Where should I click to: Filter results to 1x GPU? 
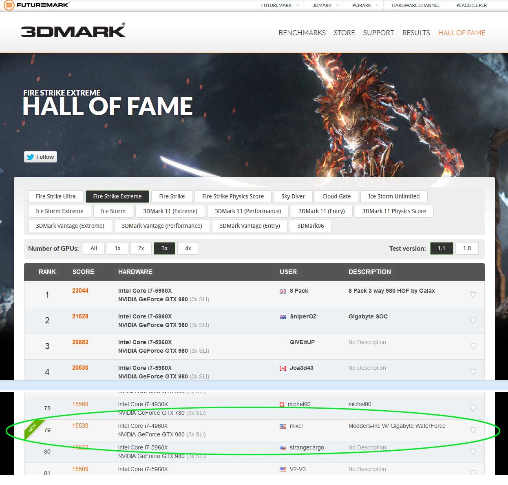point(117,248)
